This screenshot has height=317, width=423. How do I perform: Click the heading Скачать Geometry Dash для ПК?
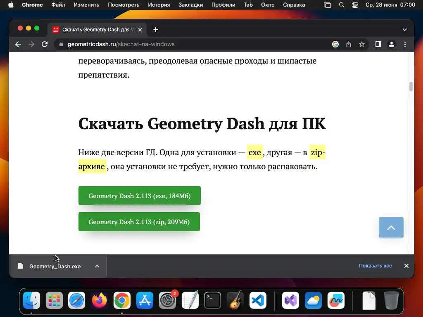click(202, 124)
